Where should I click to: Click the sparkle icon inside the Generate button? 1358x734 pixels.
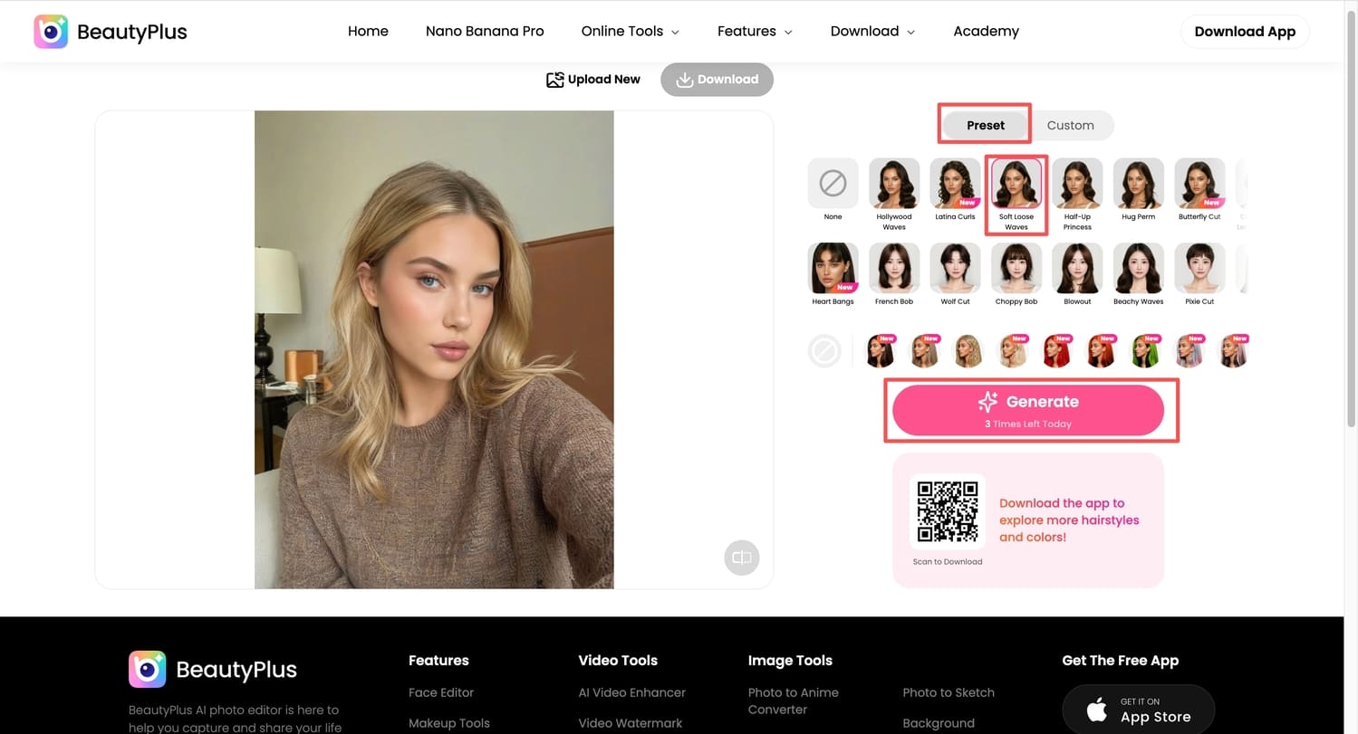[987, 401]
